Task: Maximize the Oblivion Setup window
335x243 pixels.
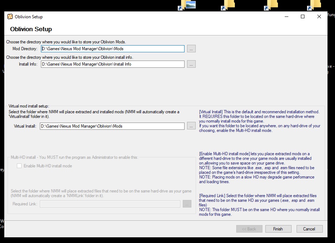Action: click(x=303, y=16)
